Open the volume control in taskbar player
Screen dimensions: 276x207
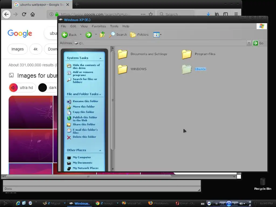point(241,204)
